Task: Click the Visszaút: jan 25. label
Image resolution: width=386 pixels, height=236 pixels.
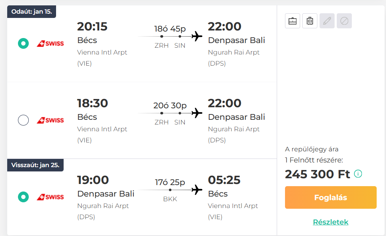Action: click(36, 165)
